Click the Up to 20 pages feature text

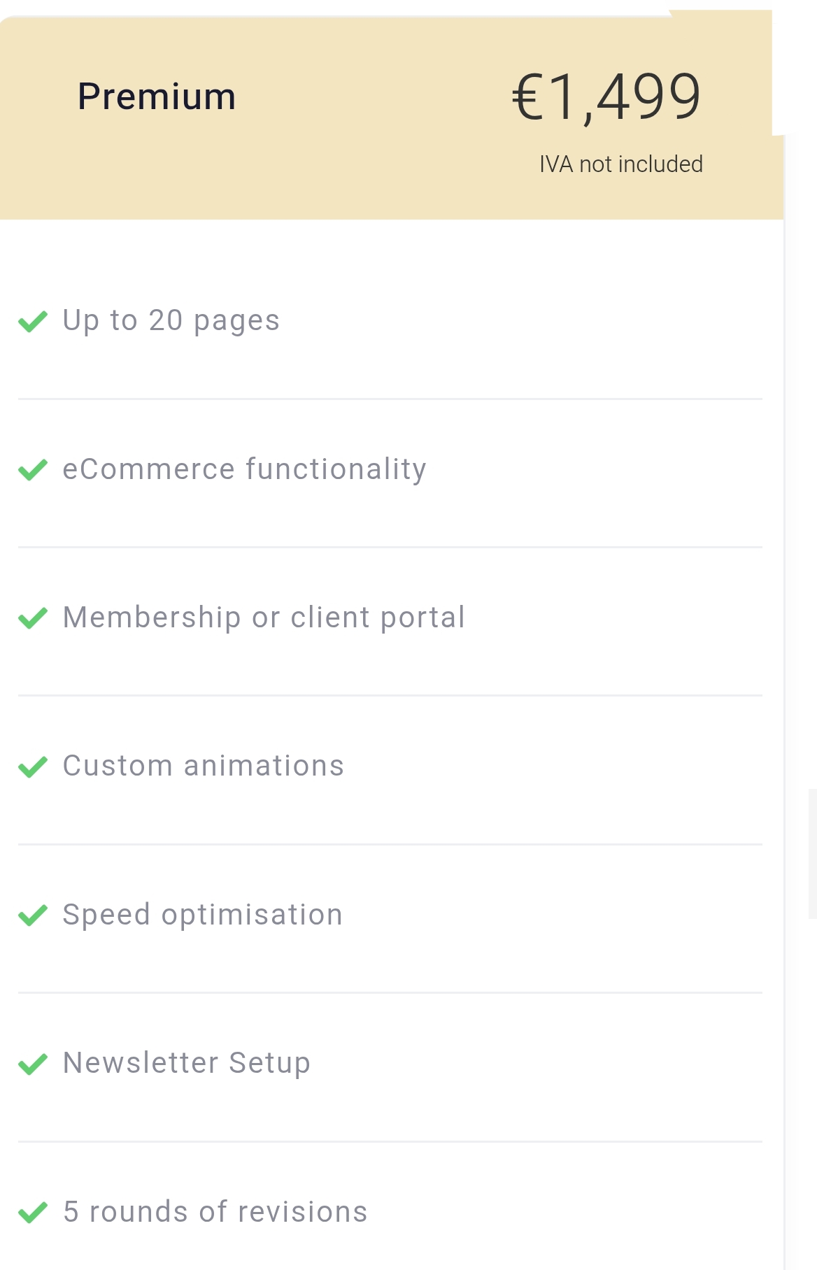(171, 321)
